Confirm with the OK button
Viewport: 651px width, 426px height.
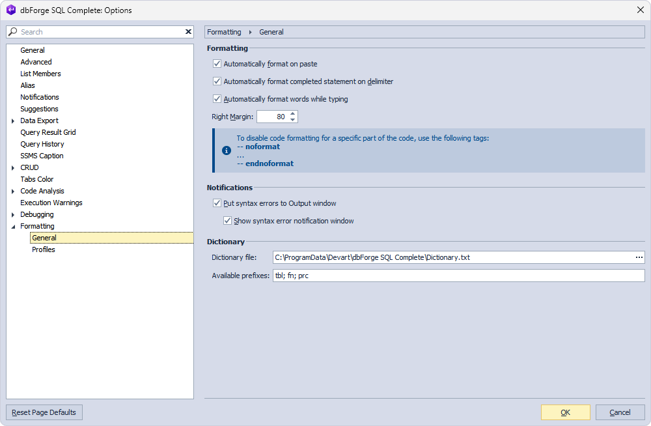pos(566,412)
